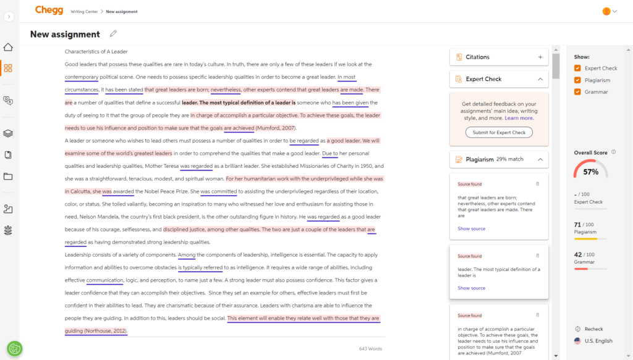Click the Submit for Expert Check button

click(x=498, y=132)
